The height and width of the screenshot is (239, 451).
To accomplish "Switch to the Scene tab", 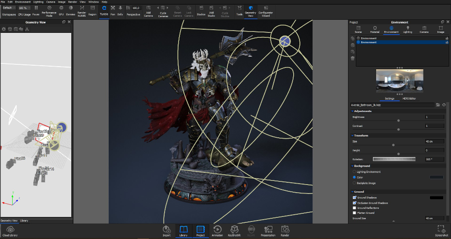I will (x=359, y=30).
